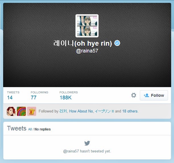This screenshot has width=174, height=163.
Task: Click the red-haired follower avatar
Action: 11,111
